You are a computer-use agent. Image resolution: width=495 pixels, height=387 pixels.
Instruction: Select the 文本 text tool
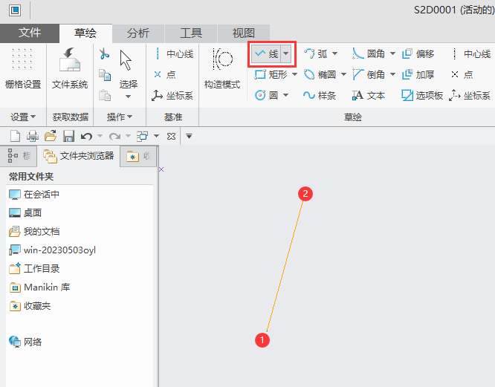pyautogui.click(x=369, y=95)
